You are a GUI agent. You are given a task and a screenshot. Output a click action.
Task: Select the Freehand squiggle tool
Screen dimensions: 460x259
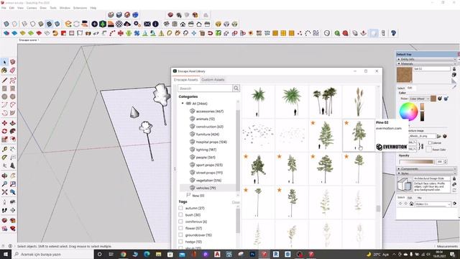tap(13, 80)
